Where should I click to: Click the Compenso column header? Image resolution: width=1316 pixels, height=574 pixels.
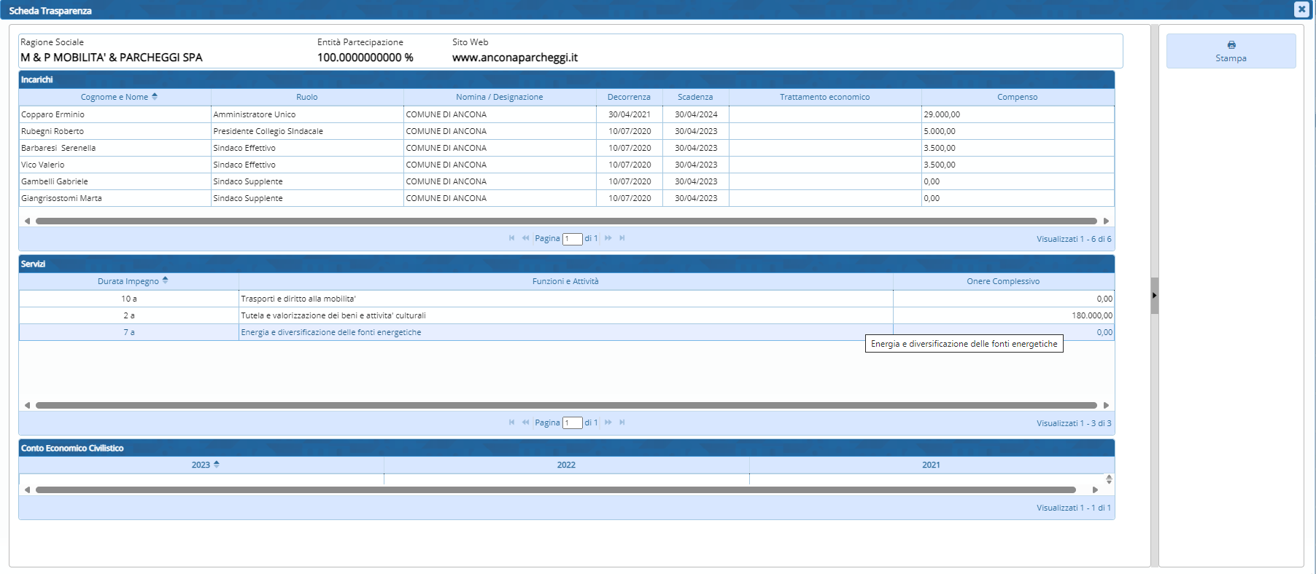[1017, 97]
